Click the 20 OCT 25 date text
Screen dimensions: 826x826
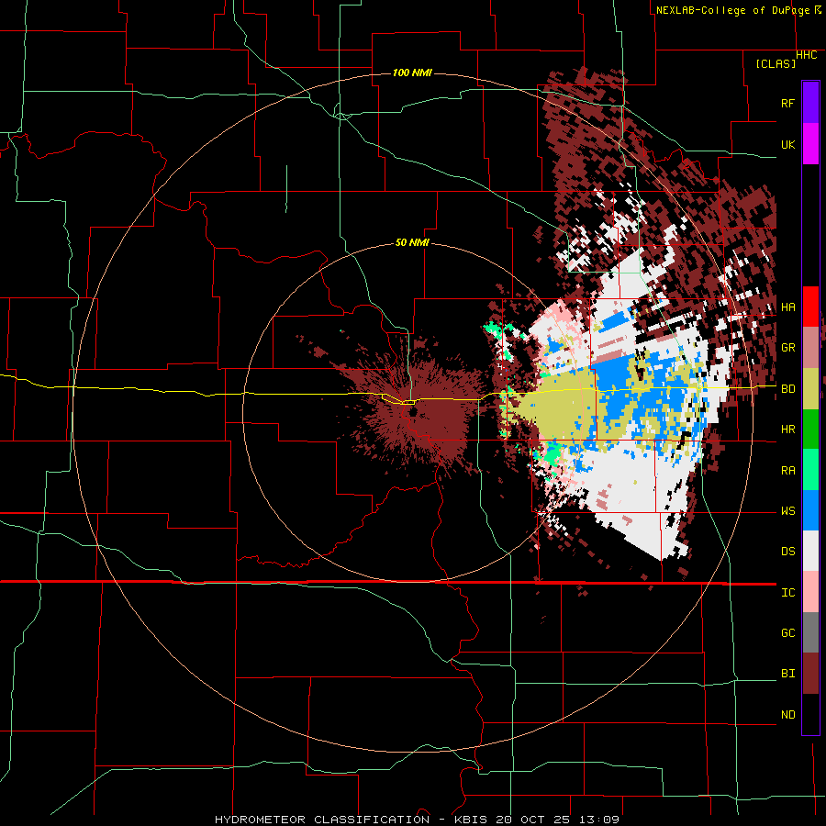pos(536,820)
